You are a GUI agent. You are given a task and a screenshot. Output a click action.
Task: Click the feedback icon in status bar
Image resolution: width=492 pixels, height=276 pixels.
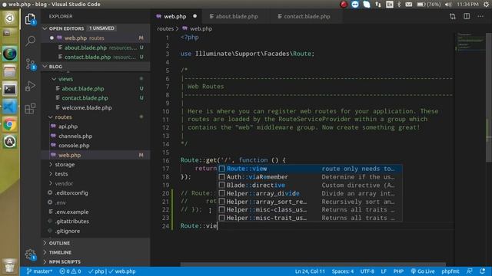click(470, 271)
